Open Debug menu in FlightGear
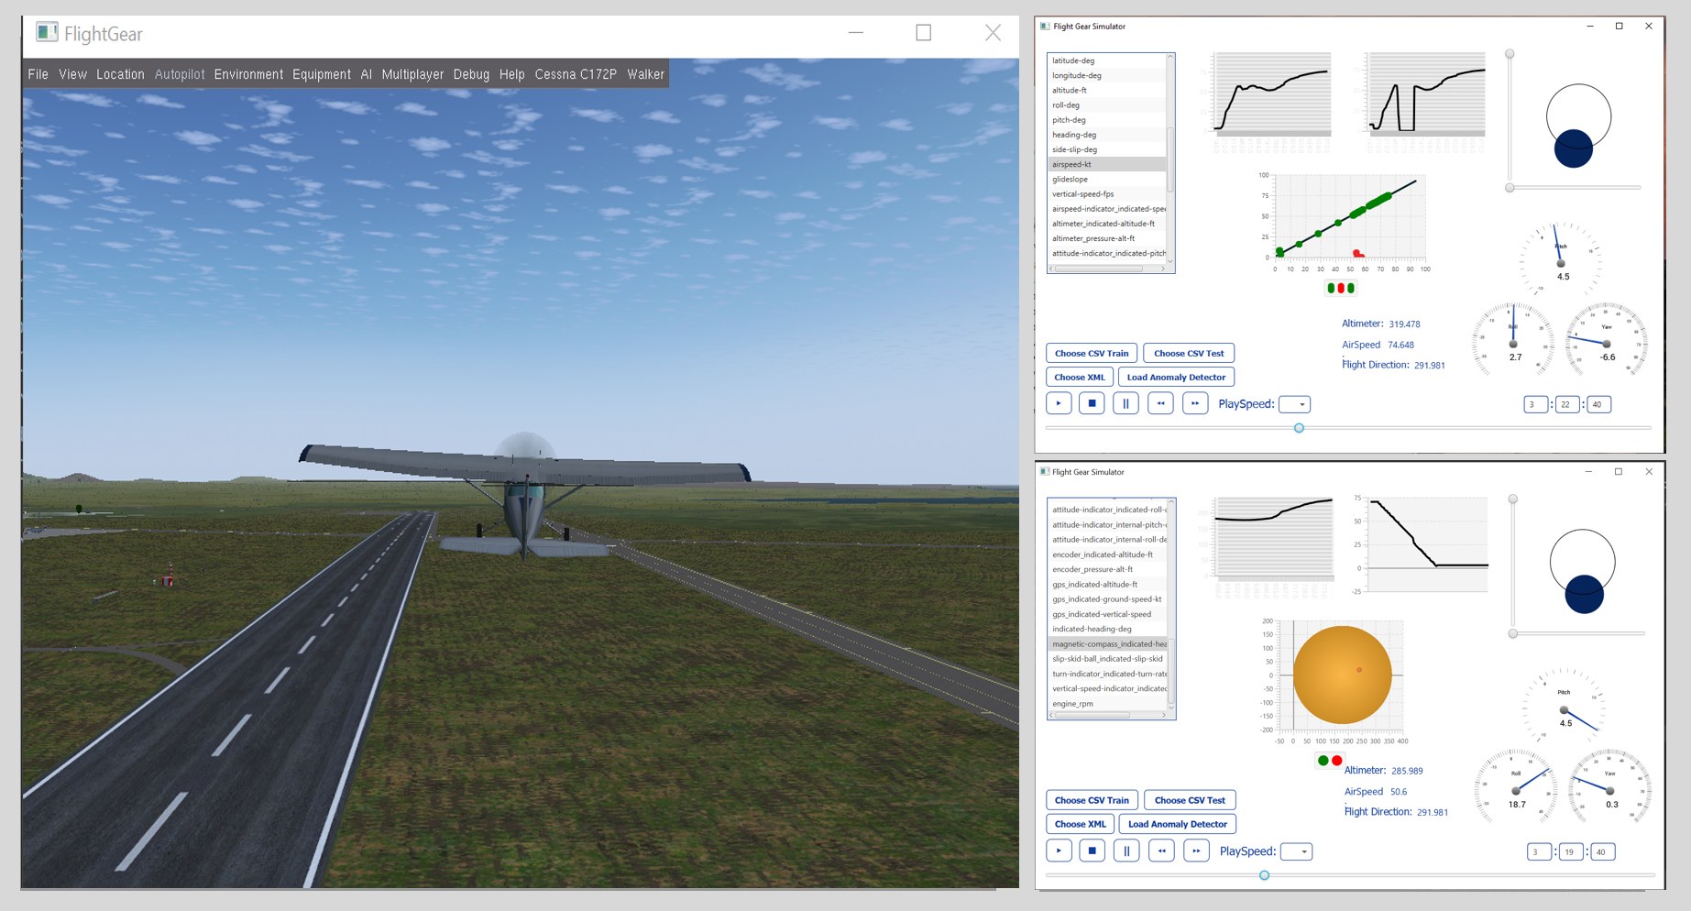 click(471, 74)
